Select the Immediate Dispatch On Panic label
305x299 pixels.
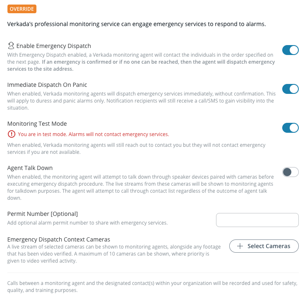tap(47, 85)
